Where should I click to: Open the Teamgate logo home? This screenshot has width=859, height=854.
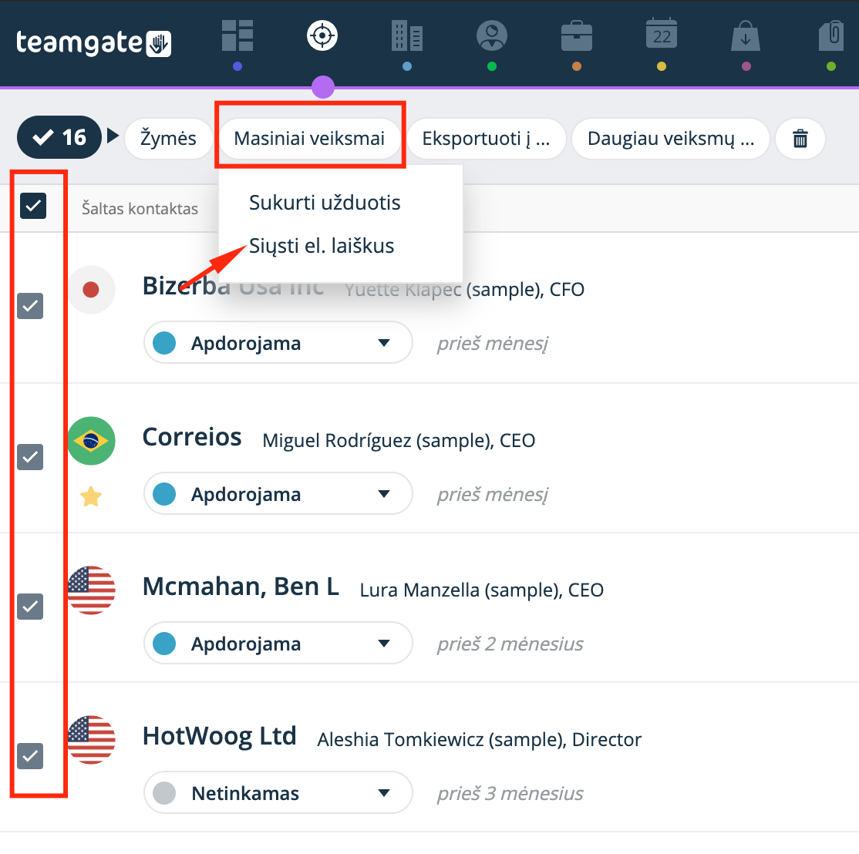pyautogui.click(x=93, y=42)
